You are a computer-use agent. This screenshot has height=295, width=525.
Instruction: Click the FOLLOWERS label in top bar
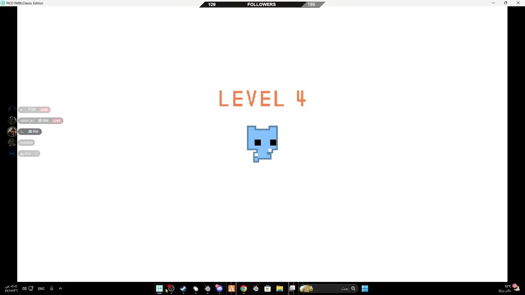[x=261, y=5]
